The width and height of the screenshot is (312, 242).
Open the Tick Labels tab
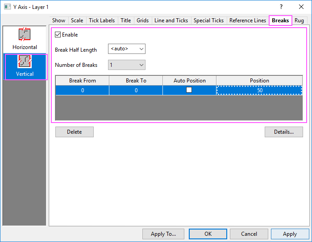click(x=102, y=21)
